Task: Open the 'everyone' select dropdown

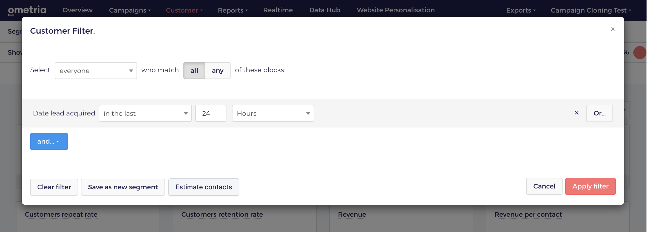Action: [x=96, y=71]
